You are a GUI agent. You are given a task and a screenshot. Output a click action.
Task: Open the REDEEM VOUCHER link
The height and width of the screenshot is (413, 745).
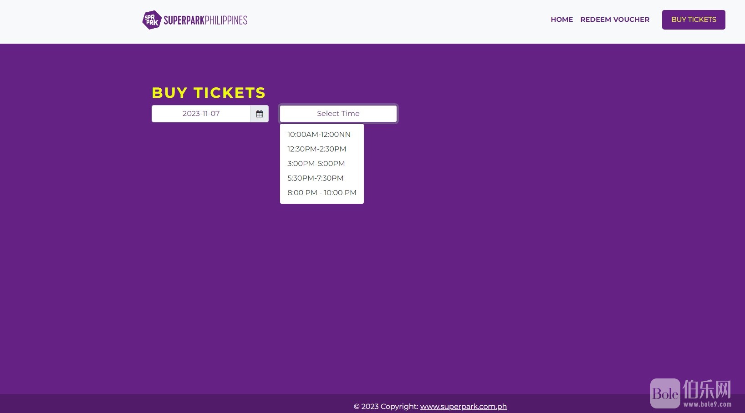615,20
